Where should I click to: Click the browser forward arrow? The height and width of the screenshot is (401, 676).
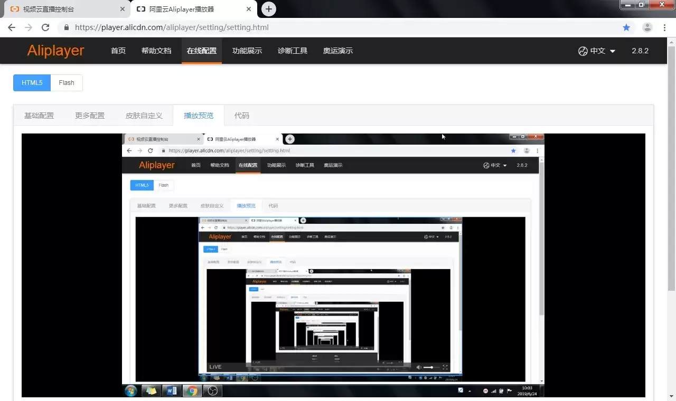tap(29, 27)
